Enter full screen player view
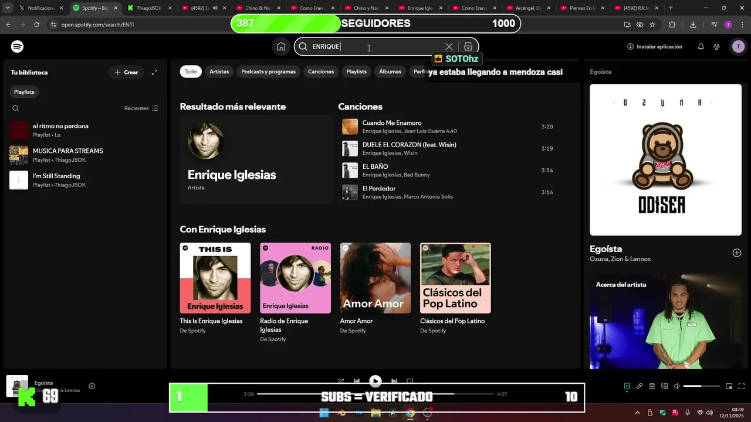 [x=742, y=386]
